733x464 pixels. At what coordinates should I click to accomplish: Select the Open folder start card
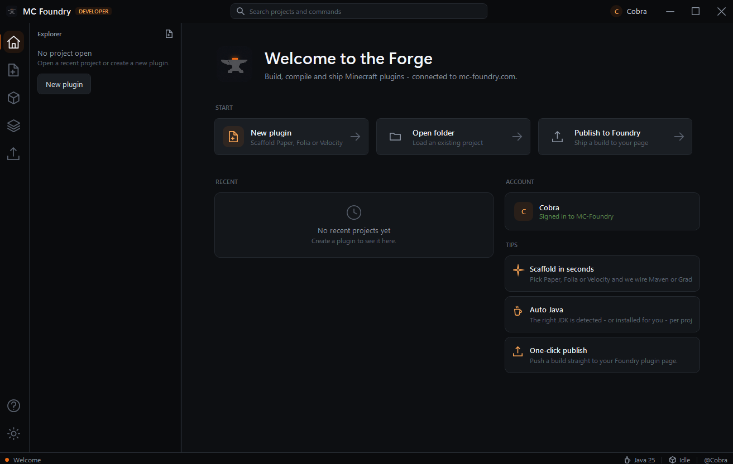pyautogui.click(x=453, y=137)
